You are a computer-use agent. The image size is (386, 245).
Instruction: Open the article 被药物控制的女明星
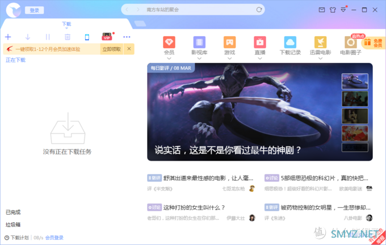point(325,208)
